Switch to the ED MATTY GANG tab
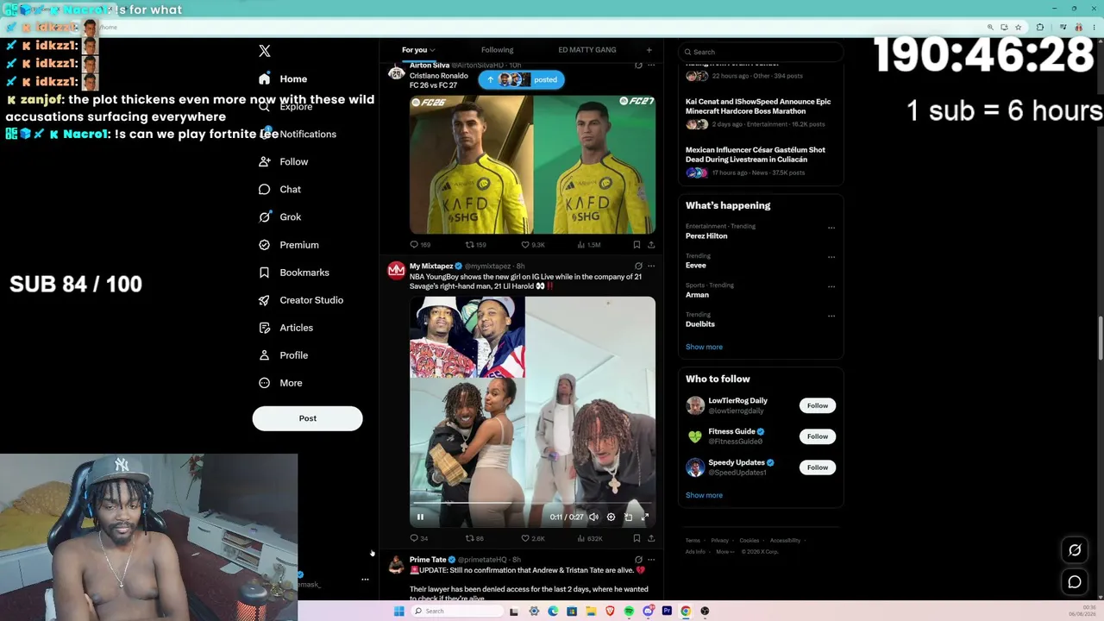Viewport: 1104px width, 621px height. (x=586, y=50)
